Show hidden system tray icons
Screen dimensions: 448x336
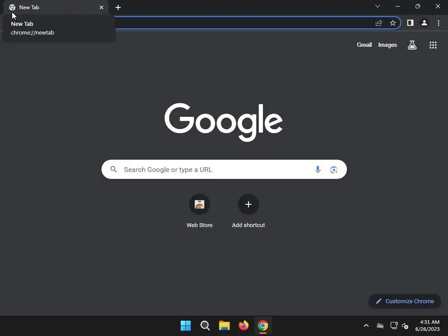[x=366, y=325]
